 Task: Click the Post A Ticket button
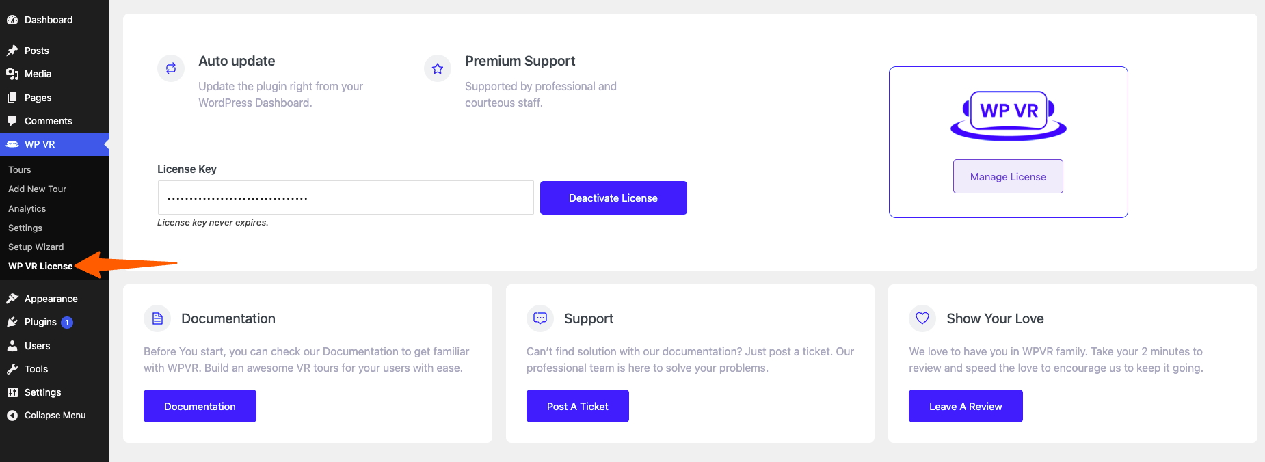click(x=578, y=406)
